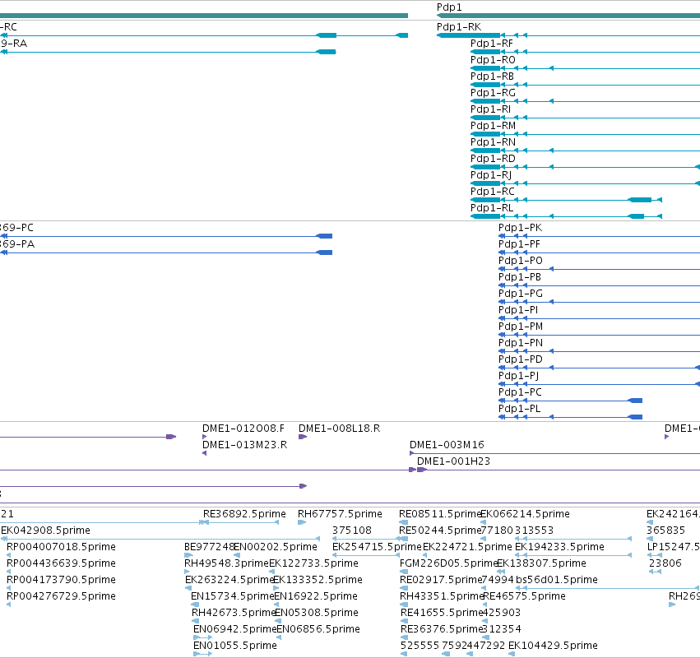Screen dimensions: 700x658
Task: Select the Pdp1-PC protein label
Action: pyautogui.click(x=520, y=392)
